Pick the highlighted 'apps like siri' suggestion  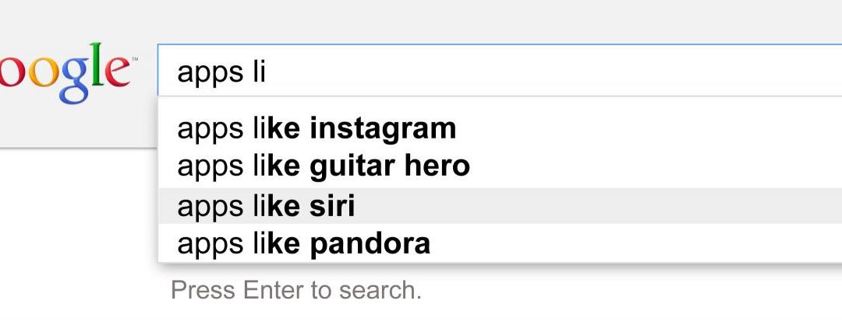click(266, 206)
